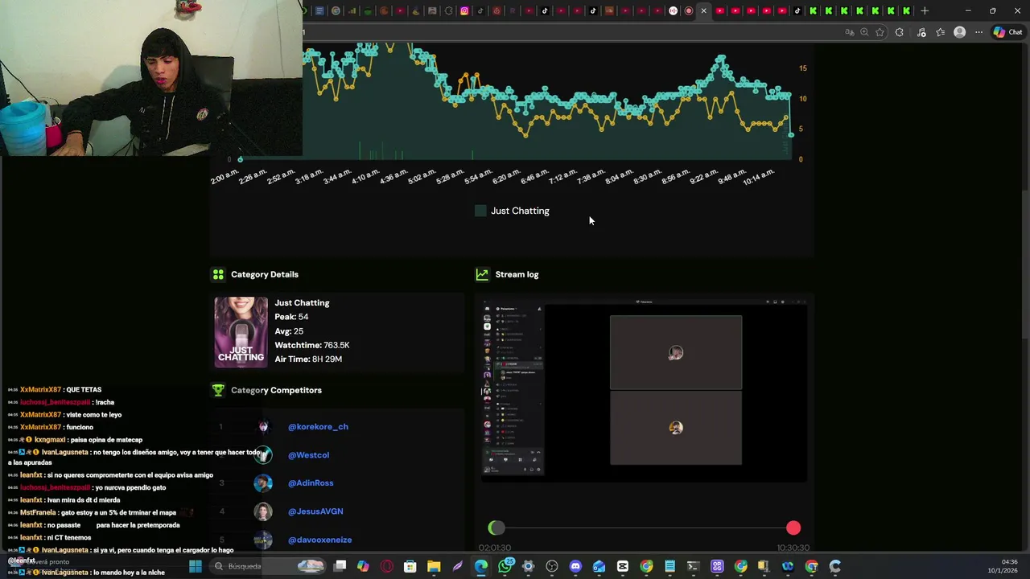Open Notepad from the taskbar
Viewport: 1030px width, 579px height.
pos(669,566)
